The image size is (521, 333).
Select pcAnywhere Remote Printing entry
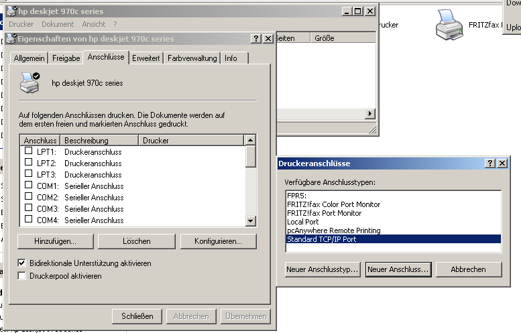394,230
